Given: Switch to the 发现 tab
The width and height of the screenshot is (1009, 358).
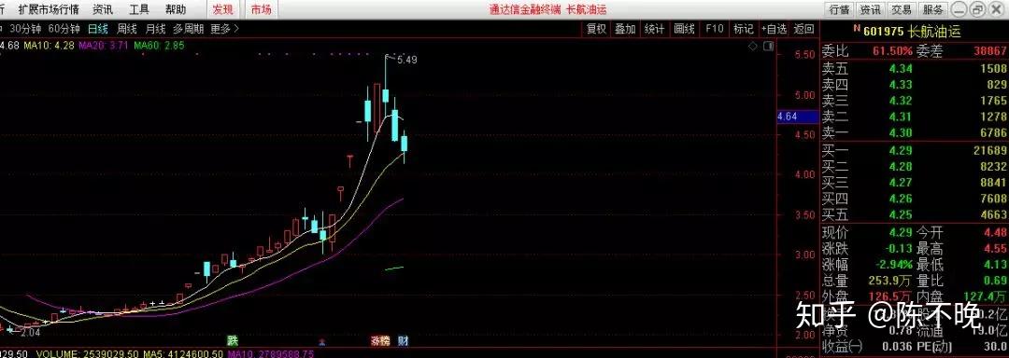Looking at the screenshot, I should pyautogui.click(x=222, y=9).
